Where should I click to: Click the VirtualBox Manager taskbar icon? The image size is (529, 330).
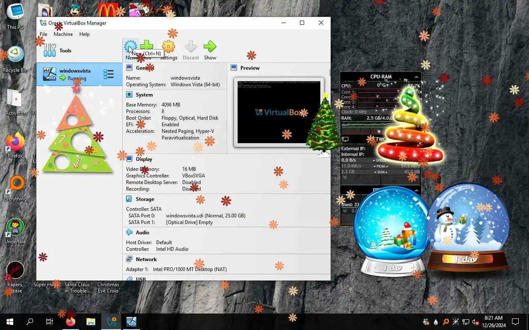111,322
